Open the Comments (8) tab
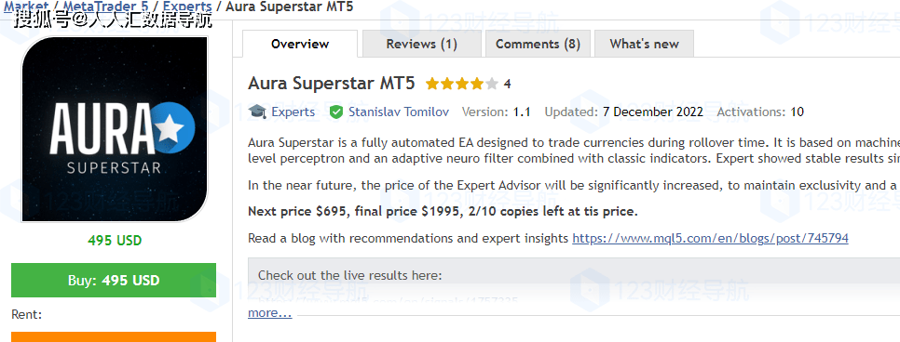The image size is (900, 342). tap(538, 44)
